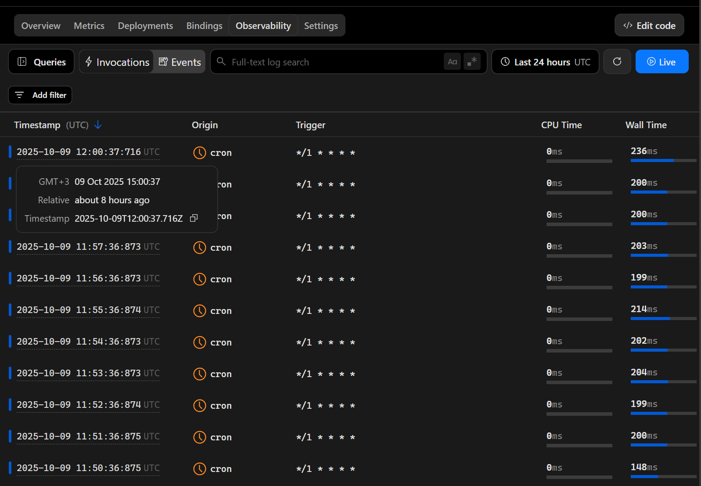Copy the timestamp 2025-10-09T12:00:37.716Z
This screenshot has height=486, width=701.
(x=194, y=218)
